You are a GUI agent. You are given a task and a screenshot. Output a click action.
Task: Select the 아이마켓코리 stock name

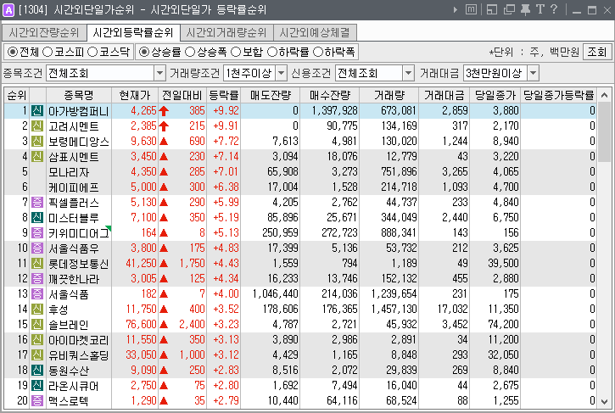[x=78, y=340]
